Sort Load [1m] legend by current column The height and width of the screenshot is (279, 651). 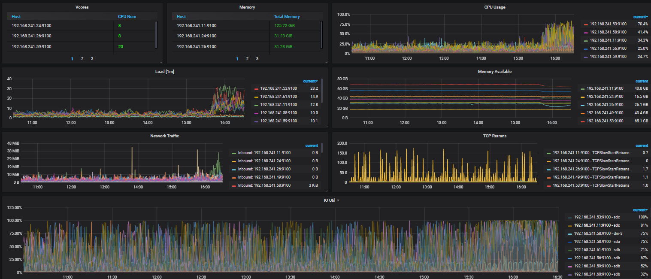(310, 81)
